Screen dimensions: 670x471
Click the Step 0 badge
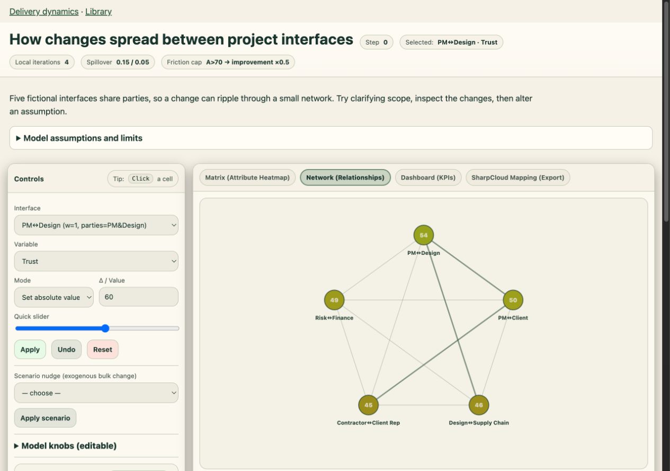pos(377,42)
